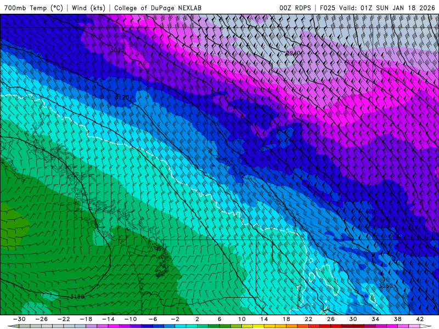Click 'Valid: 01Z SUN JAN 18 2026' text
The image size is (439, 329).
(387, 8)
